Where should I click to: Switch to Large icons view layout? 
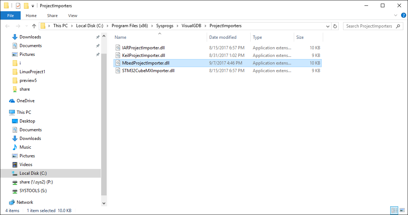402,210
